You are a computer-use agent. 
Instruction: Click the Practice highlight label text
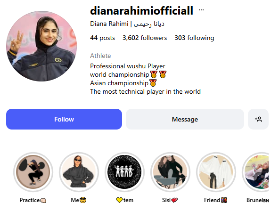[x=29, y=200]
